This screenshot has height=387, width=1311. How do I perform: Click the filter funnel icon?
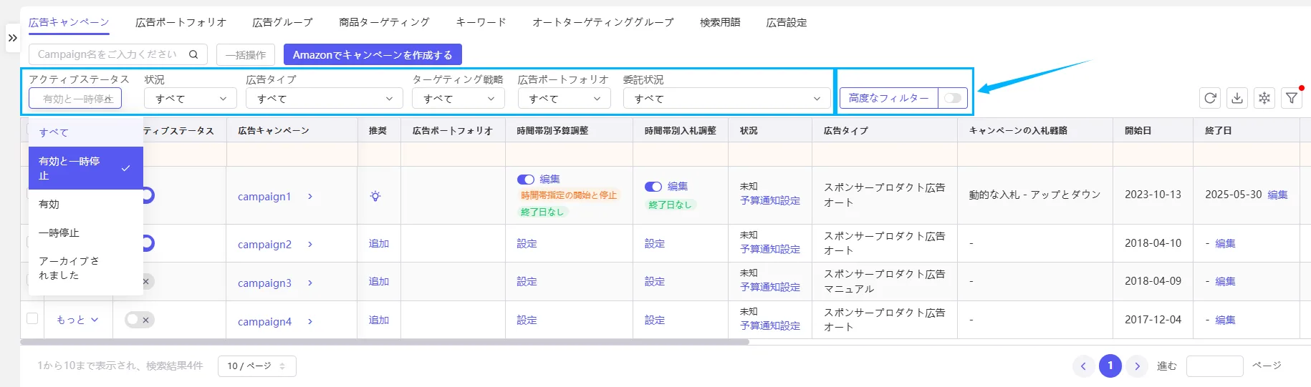point(1292,98)
